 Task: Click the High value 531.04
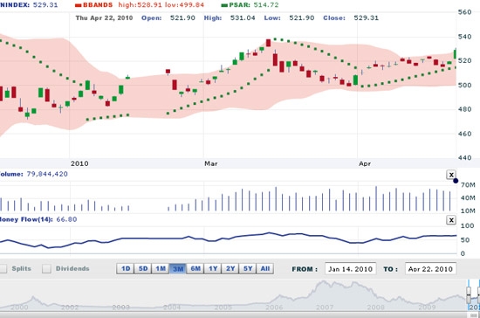tap(243, 17)
